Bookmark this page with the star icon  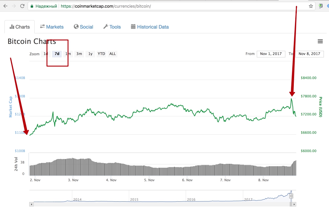tap(311, 6)
